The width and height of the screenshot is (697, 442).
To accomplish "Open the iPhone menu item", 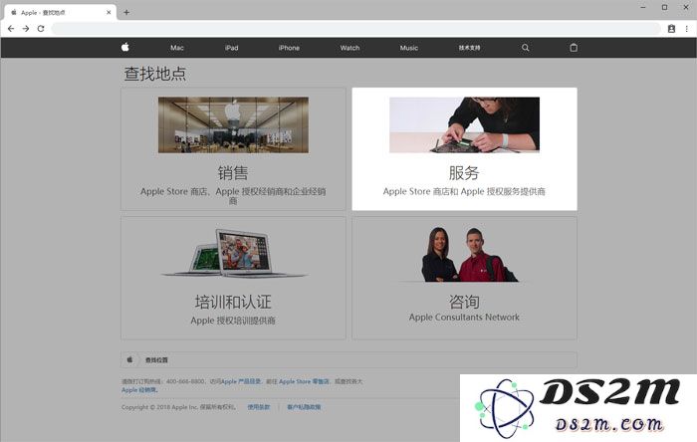I will (x=289, y=48).
